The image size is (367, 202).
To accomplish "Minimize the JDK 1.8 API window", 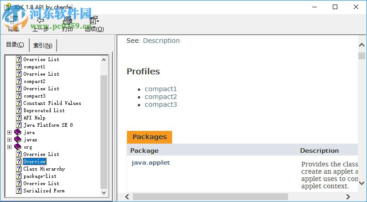I will [315, 7].
